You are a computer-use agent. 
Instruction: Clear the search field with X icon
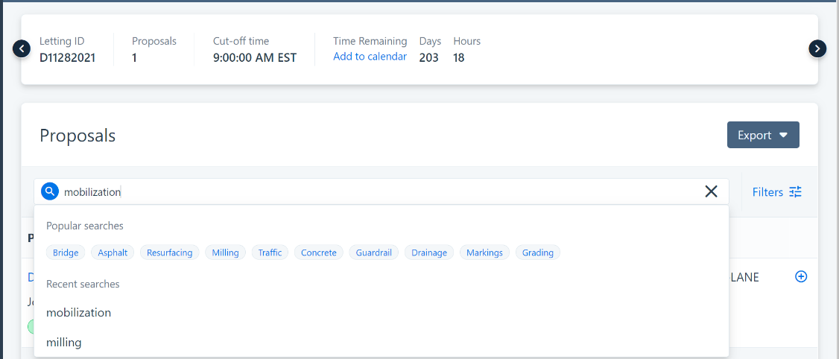pyautogui.click(x=711, y=192)
